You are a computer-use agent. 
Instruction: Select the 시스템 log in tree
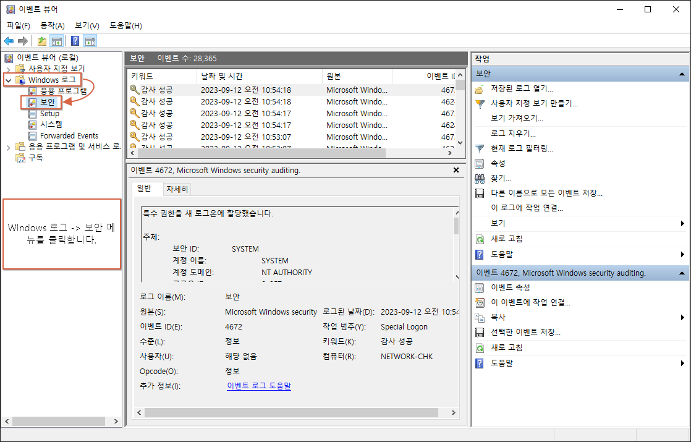(x=51, y=124)
